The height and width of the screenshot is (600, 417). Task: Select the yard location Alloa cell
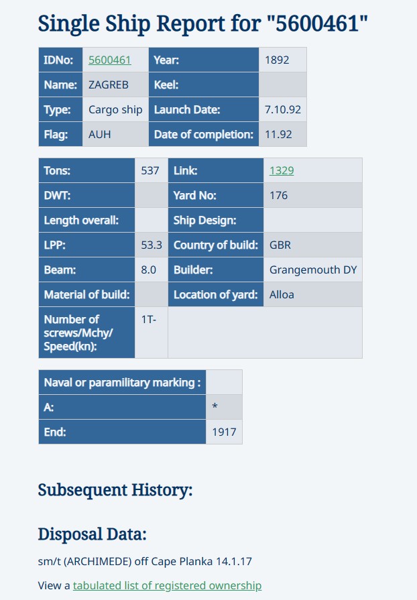(282, 295)
